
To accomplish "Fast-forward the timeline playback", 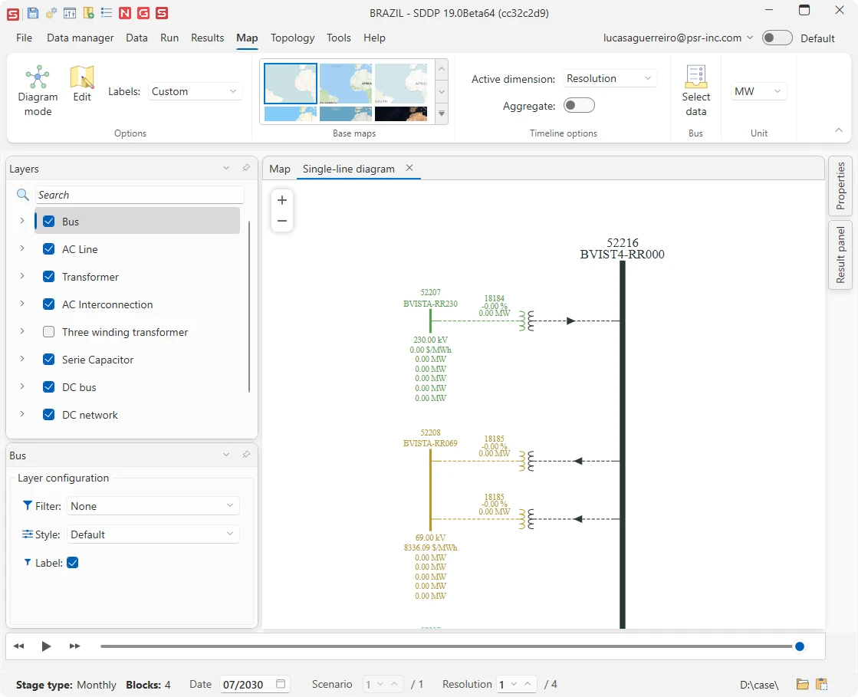I will (x=75, y=646).
